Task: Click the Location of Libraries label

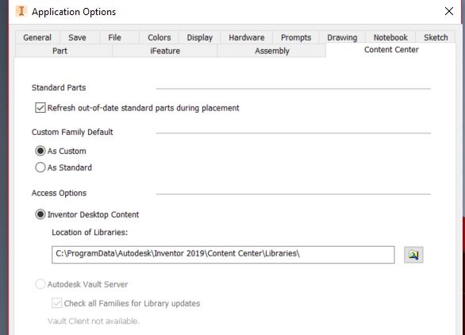Action: pyautogui.click(x=90, y=233)
